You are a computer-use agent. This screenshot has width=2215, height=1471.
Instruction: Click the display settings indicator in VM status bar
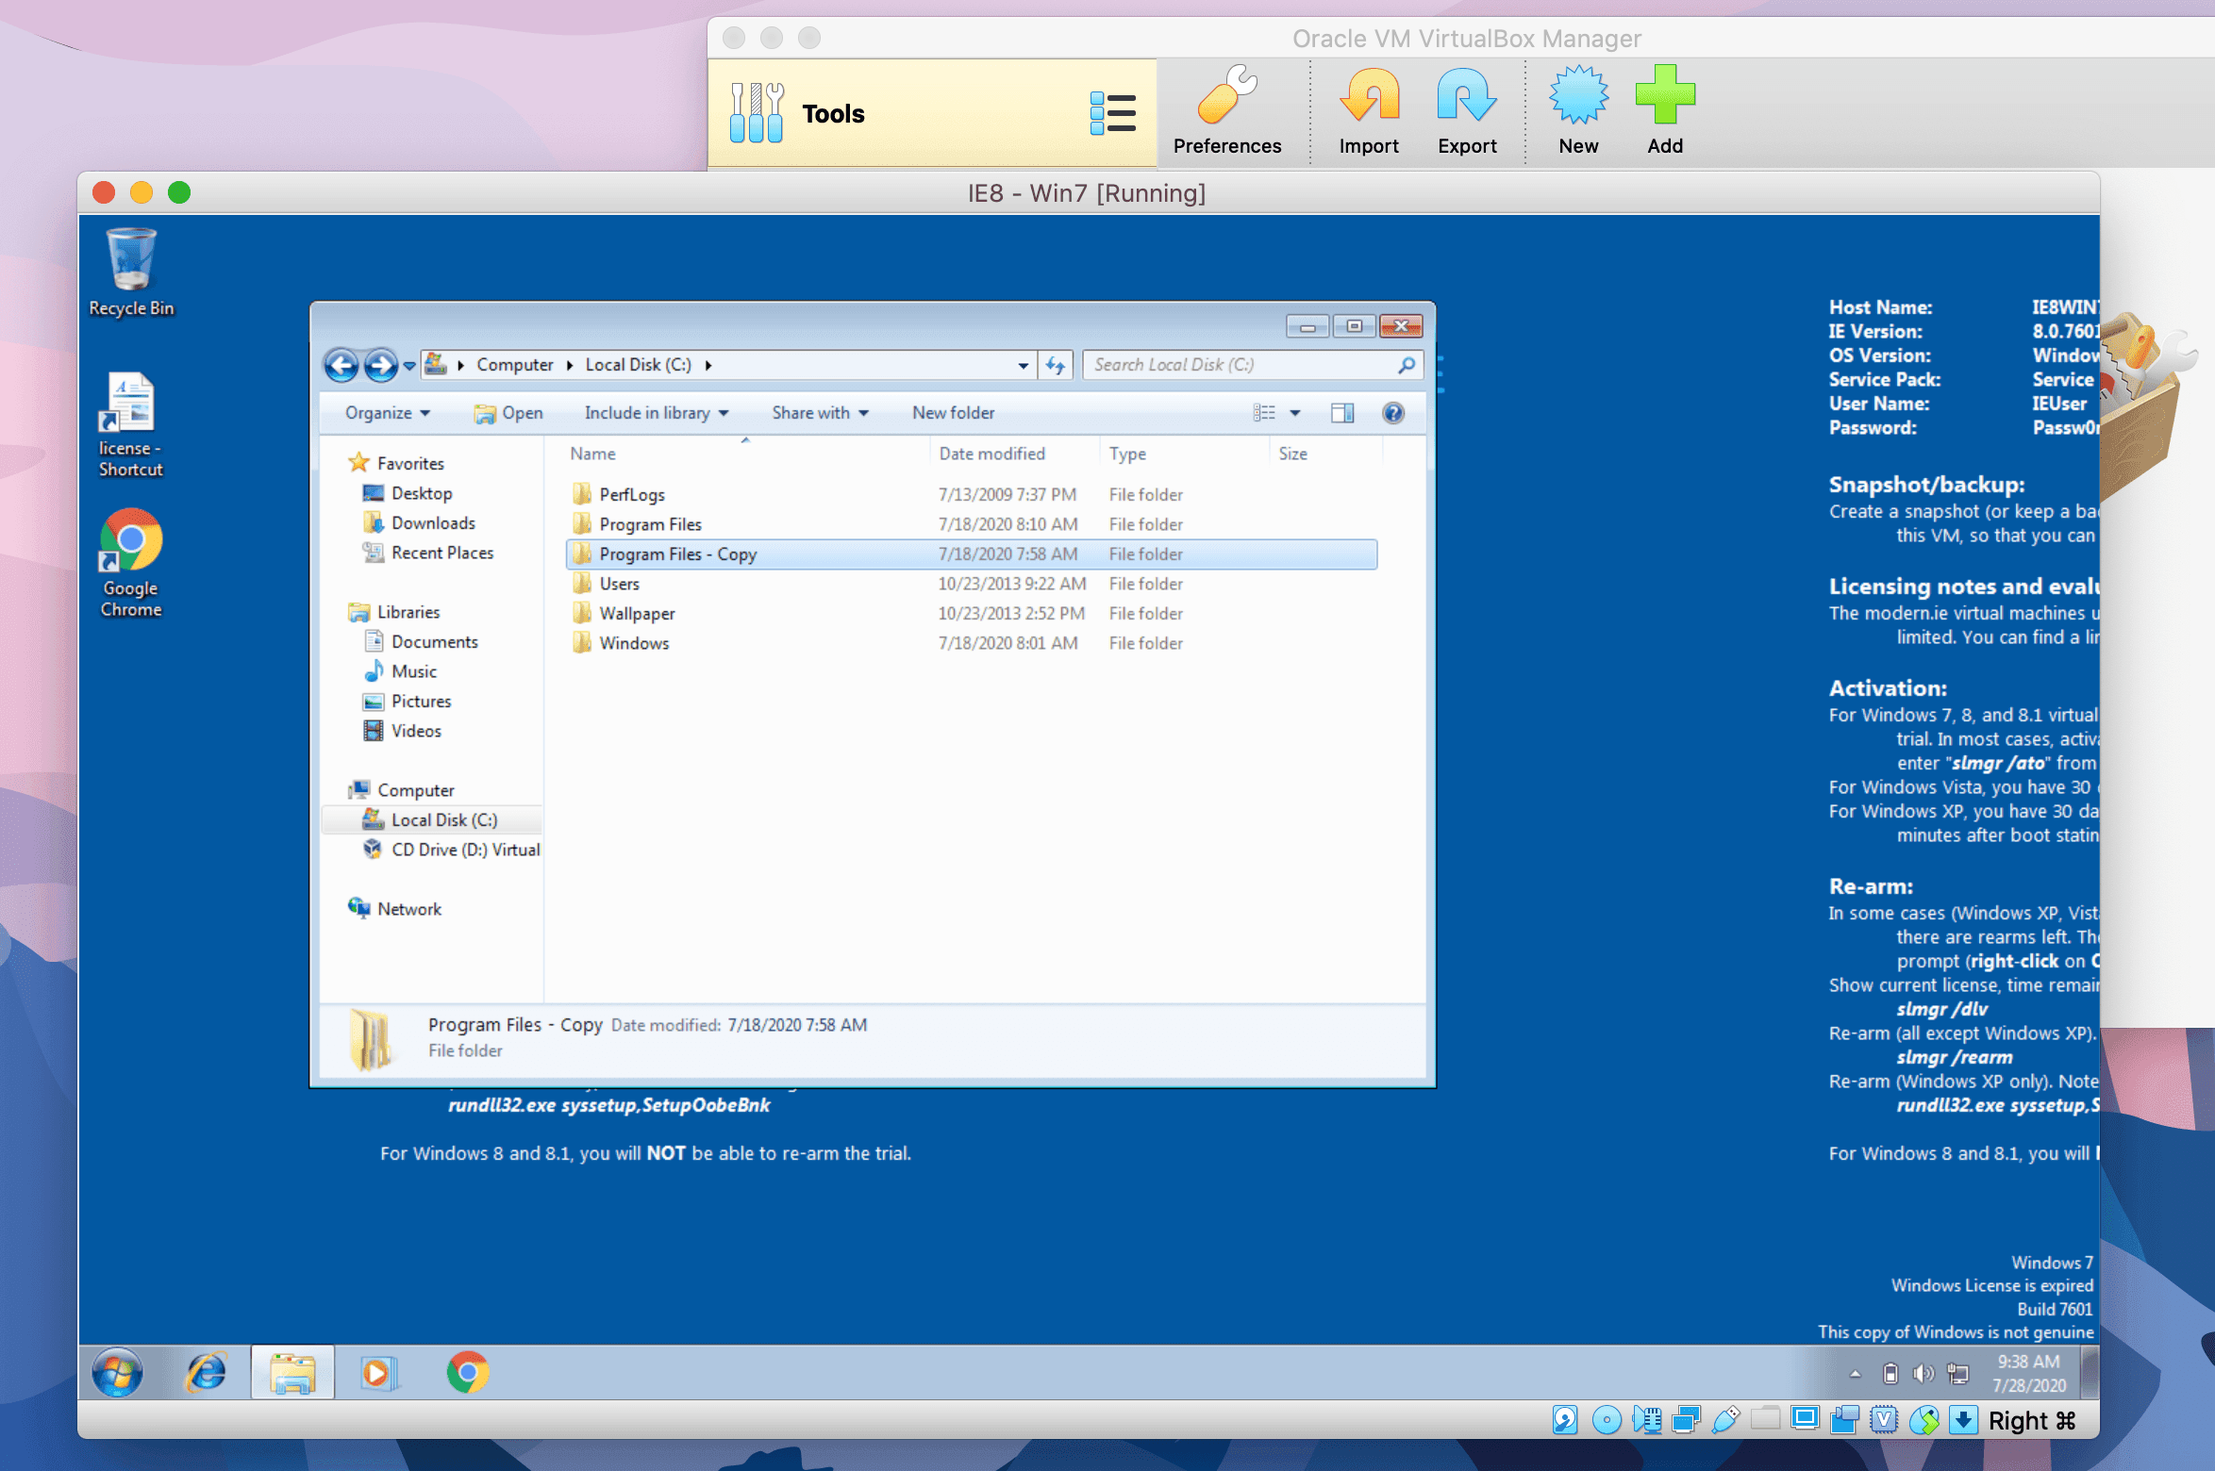1805,1419
